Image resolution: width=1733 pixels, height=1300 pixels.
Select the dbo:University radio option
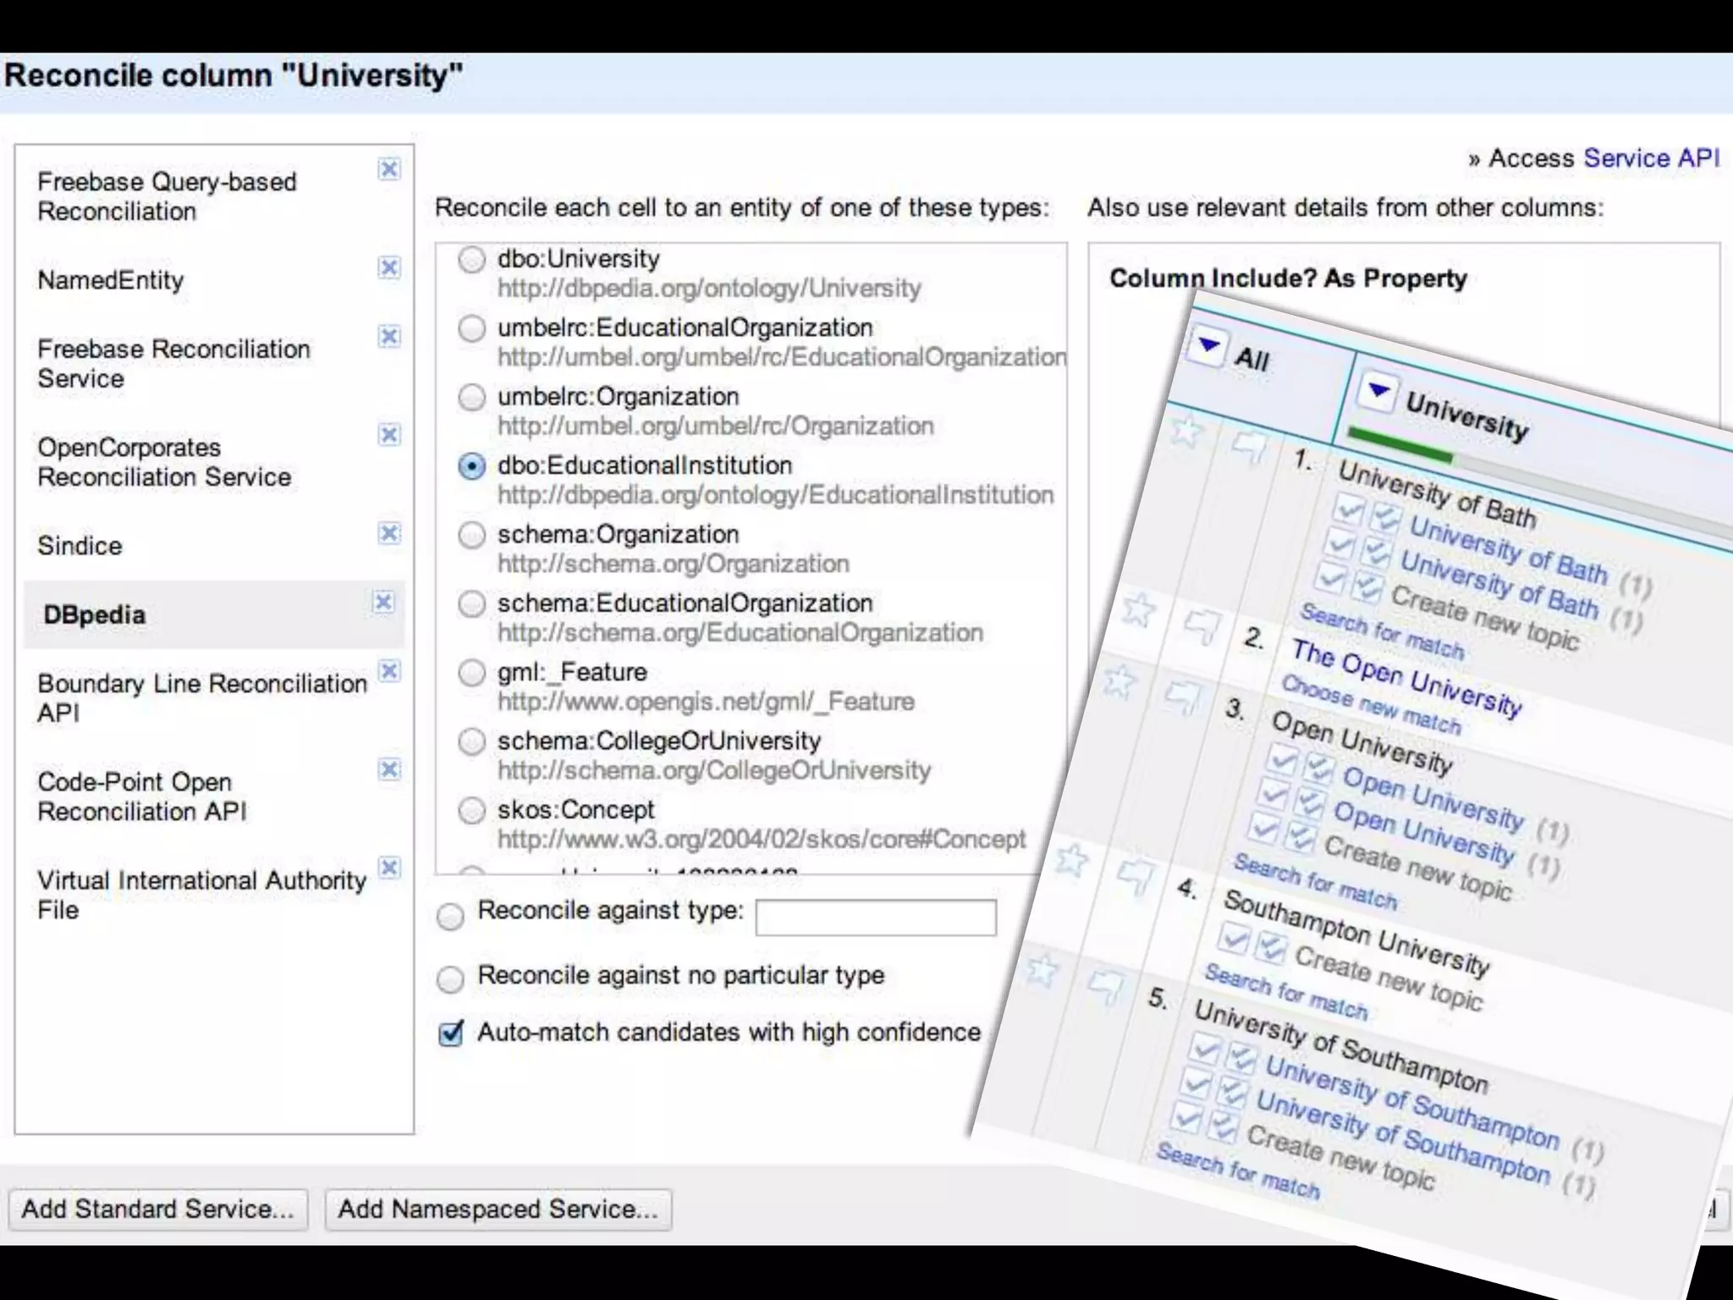point(471,260)
